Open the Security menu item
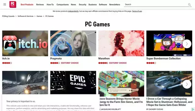Screen dimensions: 195x111 tap(83, 5)
